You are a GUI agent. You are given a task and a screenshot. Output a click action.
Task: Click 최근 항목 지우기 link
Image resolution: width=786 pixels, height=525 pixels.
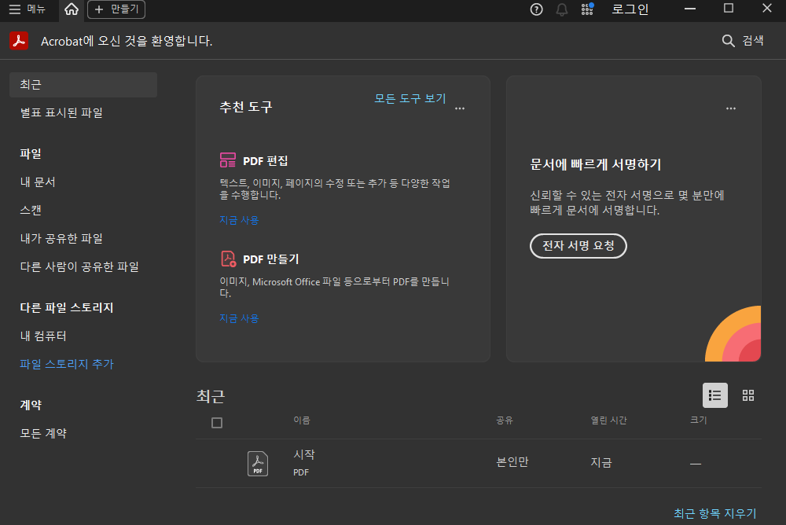pyautogui.click(x=714, y=513)
